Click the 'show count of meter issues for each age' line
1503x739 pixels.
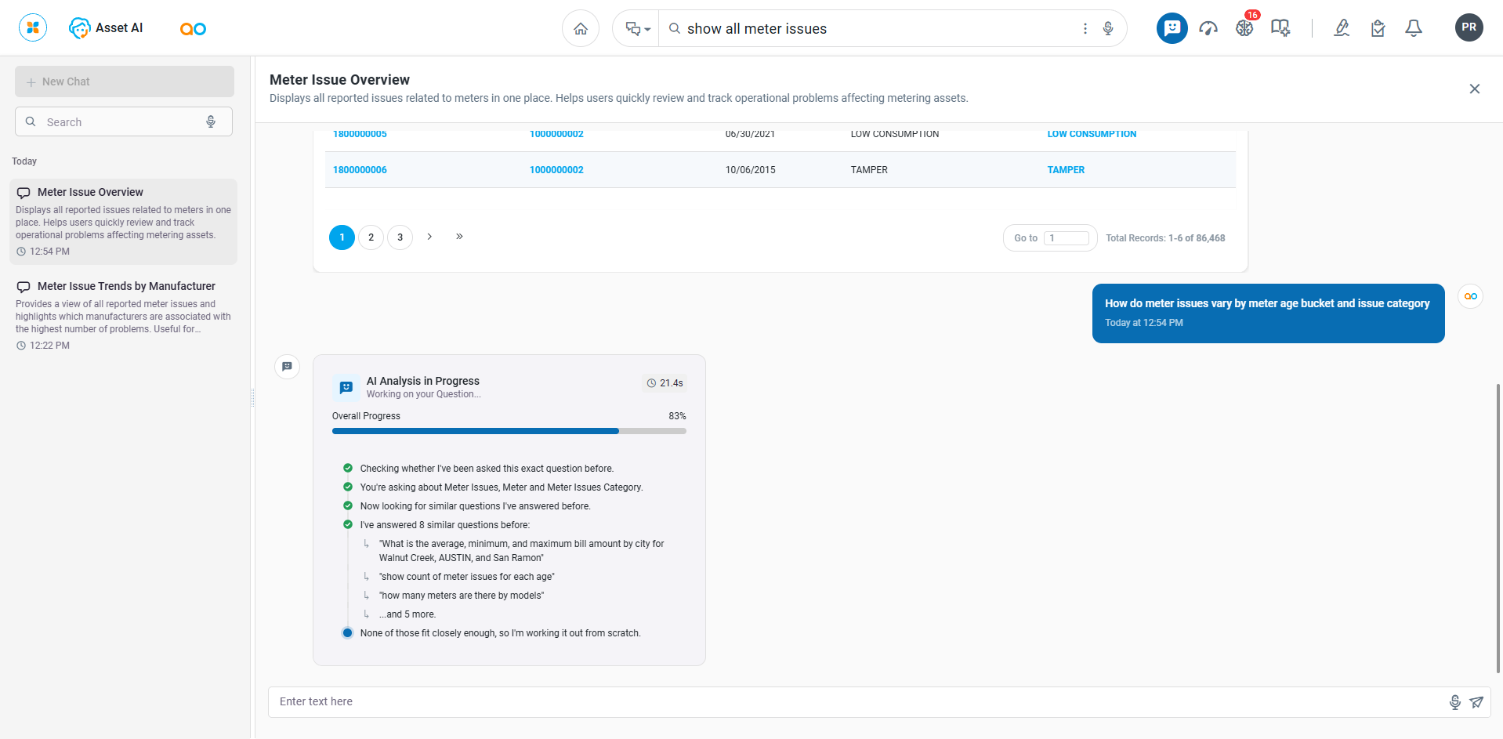[467, 577]
